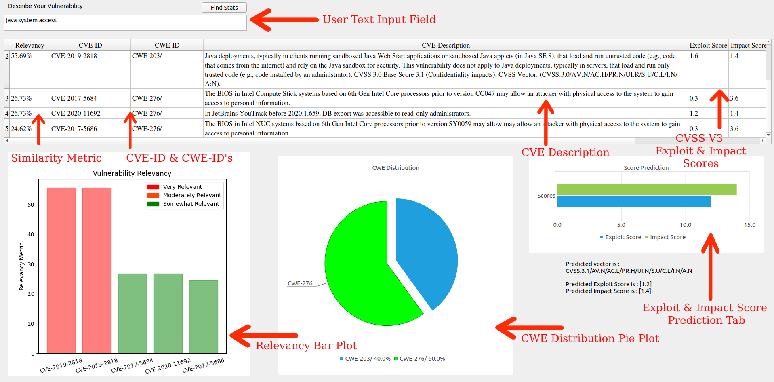This screenshot has height=382, width=774.
Task: Click the Exploit Score column header
Action: 708,45
